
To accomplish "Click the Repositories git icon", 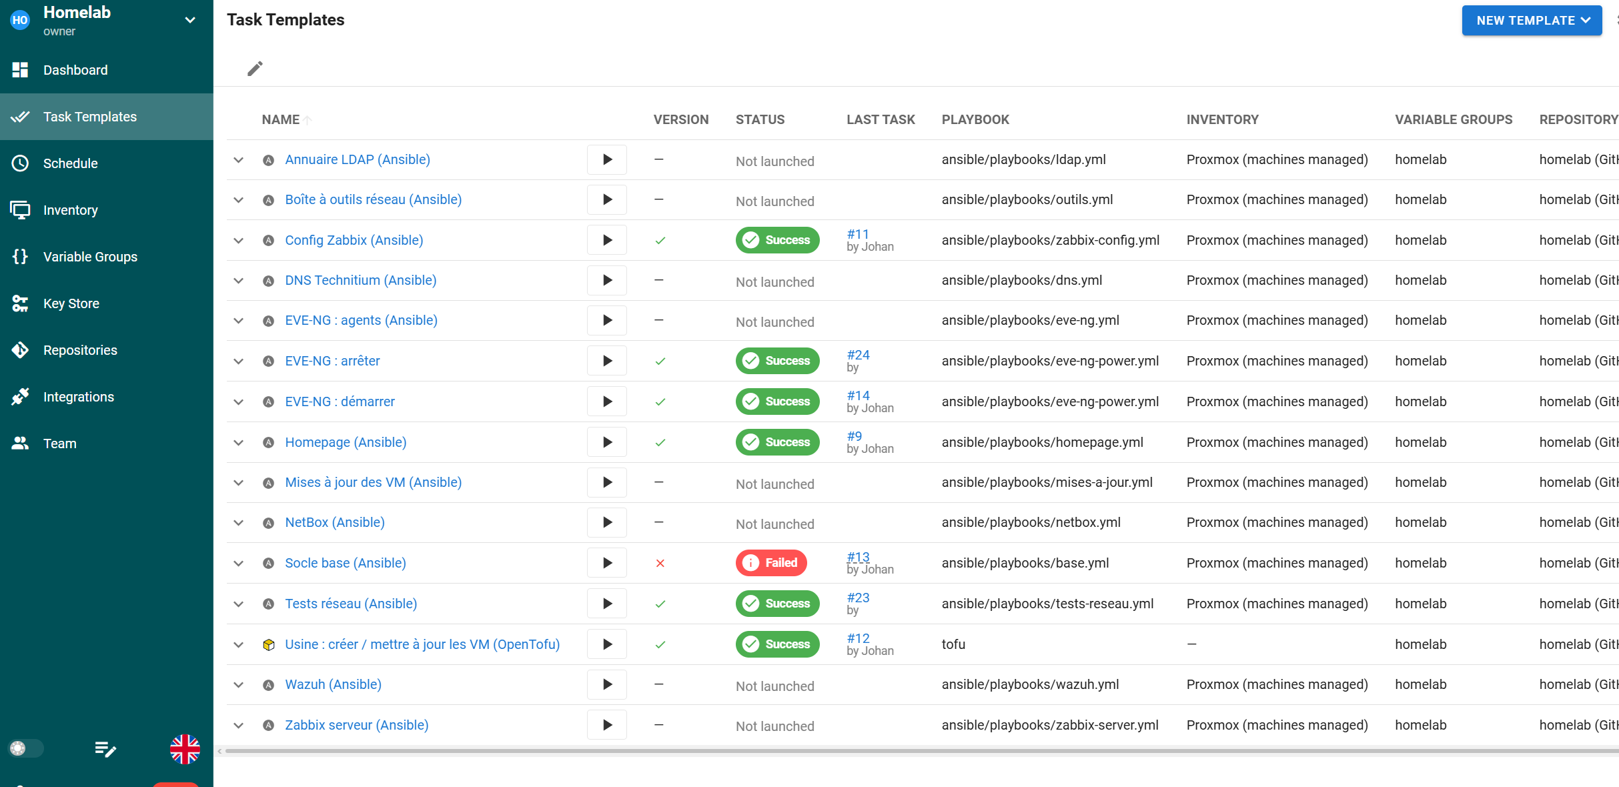I will coord(20,350).
